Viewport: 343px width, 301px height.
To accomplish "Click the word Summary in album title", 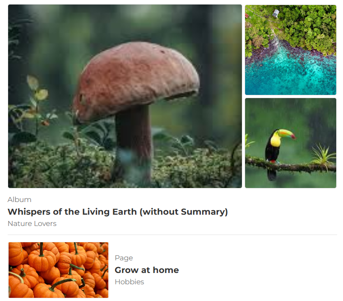I will (203, 212).
